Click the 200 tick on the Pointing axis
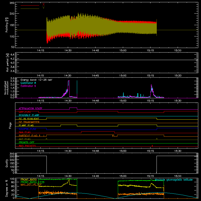201x201 pixels. [12, 14]
